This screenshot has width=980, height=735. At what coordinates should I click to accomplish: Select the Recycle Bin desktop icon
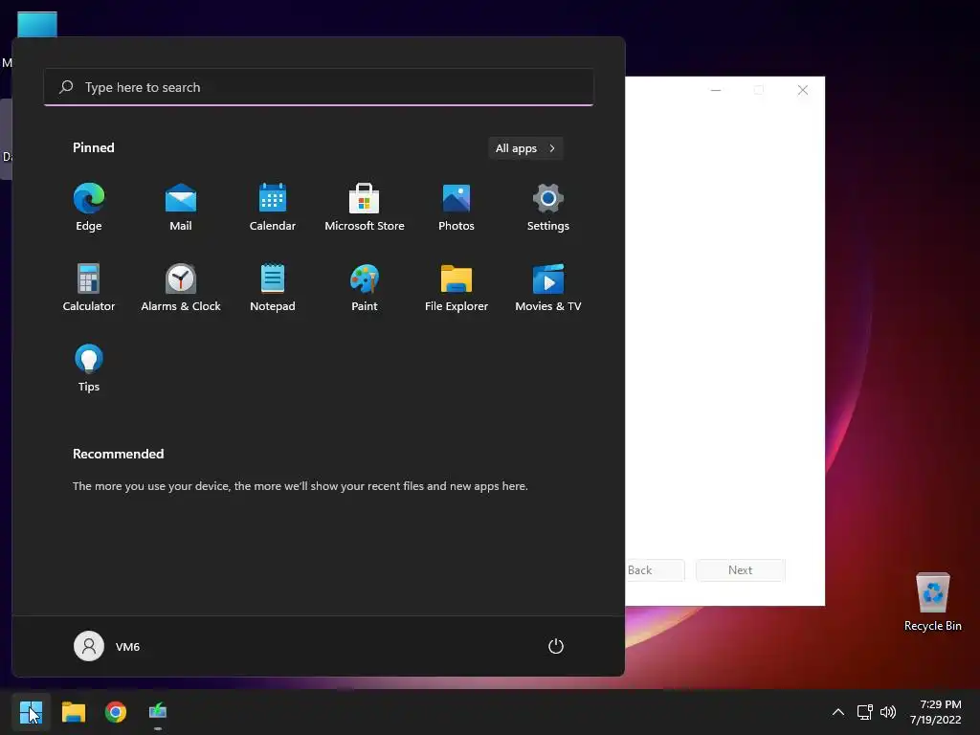pyautogui.click(x=932, y=602)
